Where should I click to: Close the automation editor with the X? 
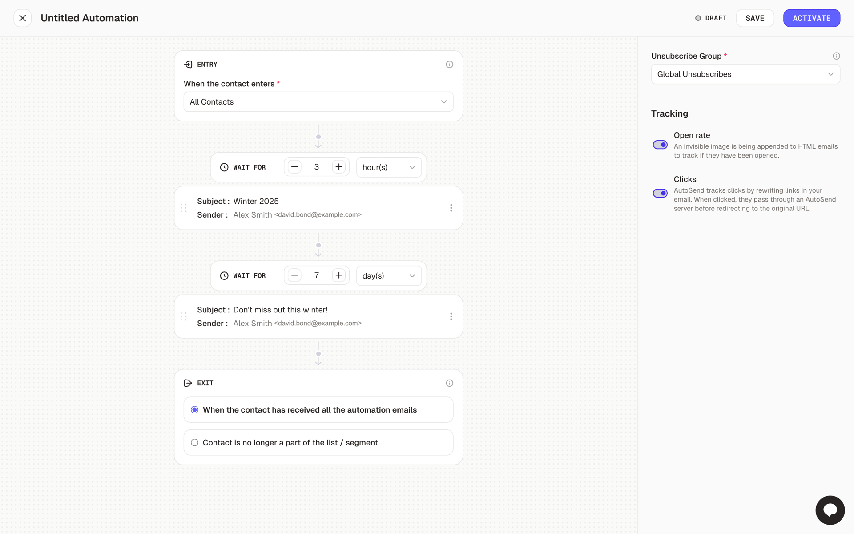pyautogui.click(x=23, y=18)
